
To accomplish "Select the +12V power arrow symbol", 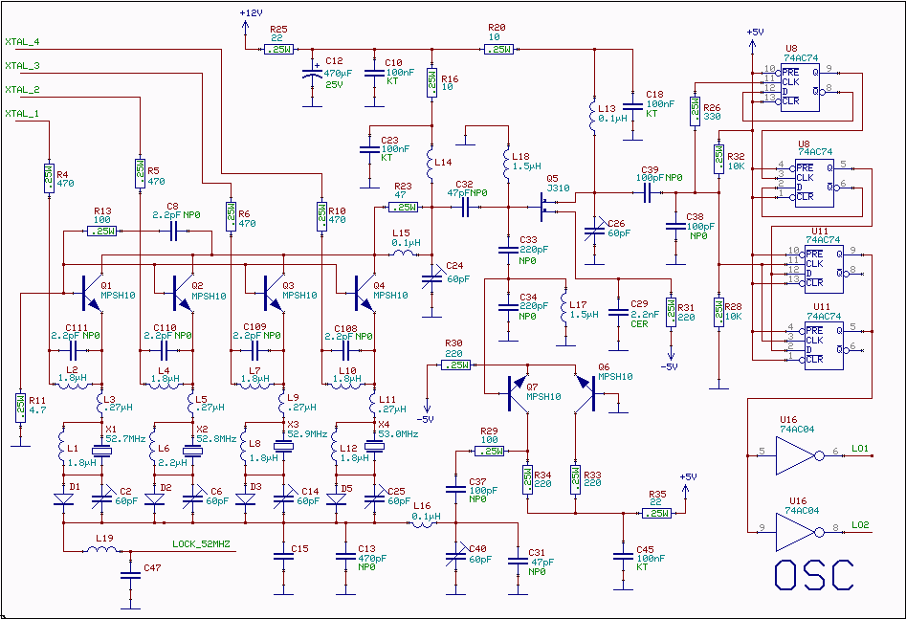I will (245, 28).
